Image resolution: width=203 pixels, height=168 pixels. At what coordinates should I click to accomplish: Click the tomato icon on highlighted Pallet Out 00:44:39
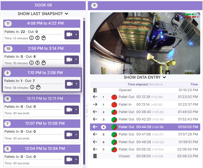[114, 127]
